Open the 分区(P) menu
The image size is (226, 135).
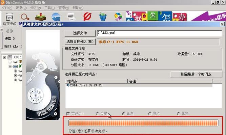point(35,8)
